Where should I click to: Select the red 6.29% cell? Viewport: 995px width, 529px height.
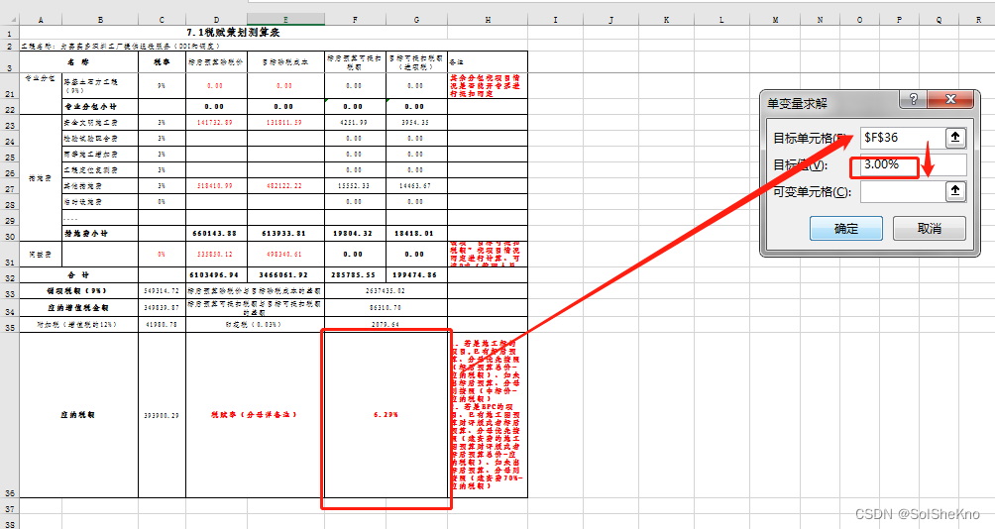coord(386,415)
